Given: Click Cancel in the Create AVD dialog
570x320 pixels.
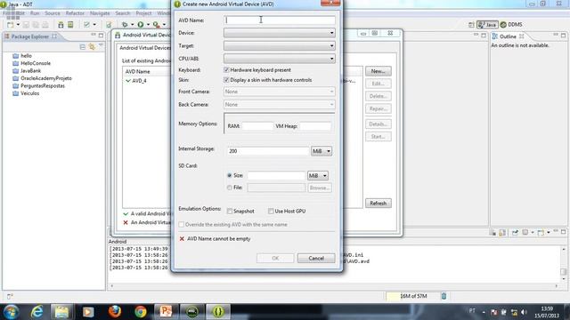Looking at the screenshot, I should tap(316, 258).
